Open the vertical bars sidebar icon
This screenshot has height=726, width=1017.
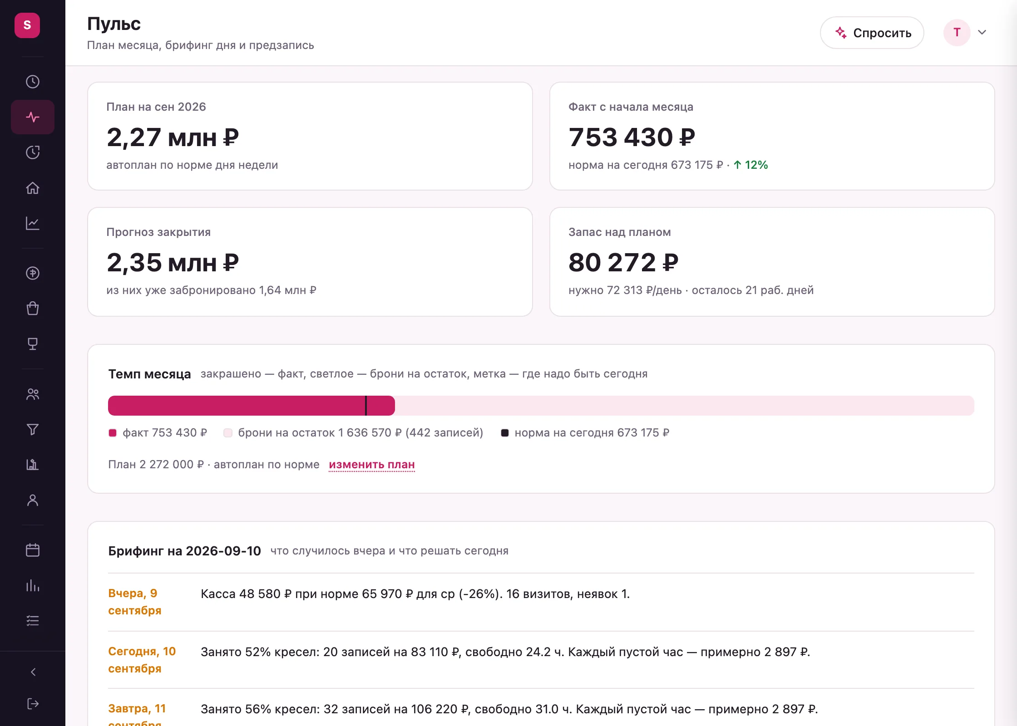(33, 585)
